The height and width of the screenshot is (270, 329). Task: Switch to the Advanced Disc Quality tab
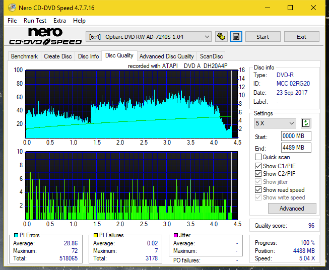click(x=167, y=56)
